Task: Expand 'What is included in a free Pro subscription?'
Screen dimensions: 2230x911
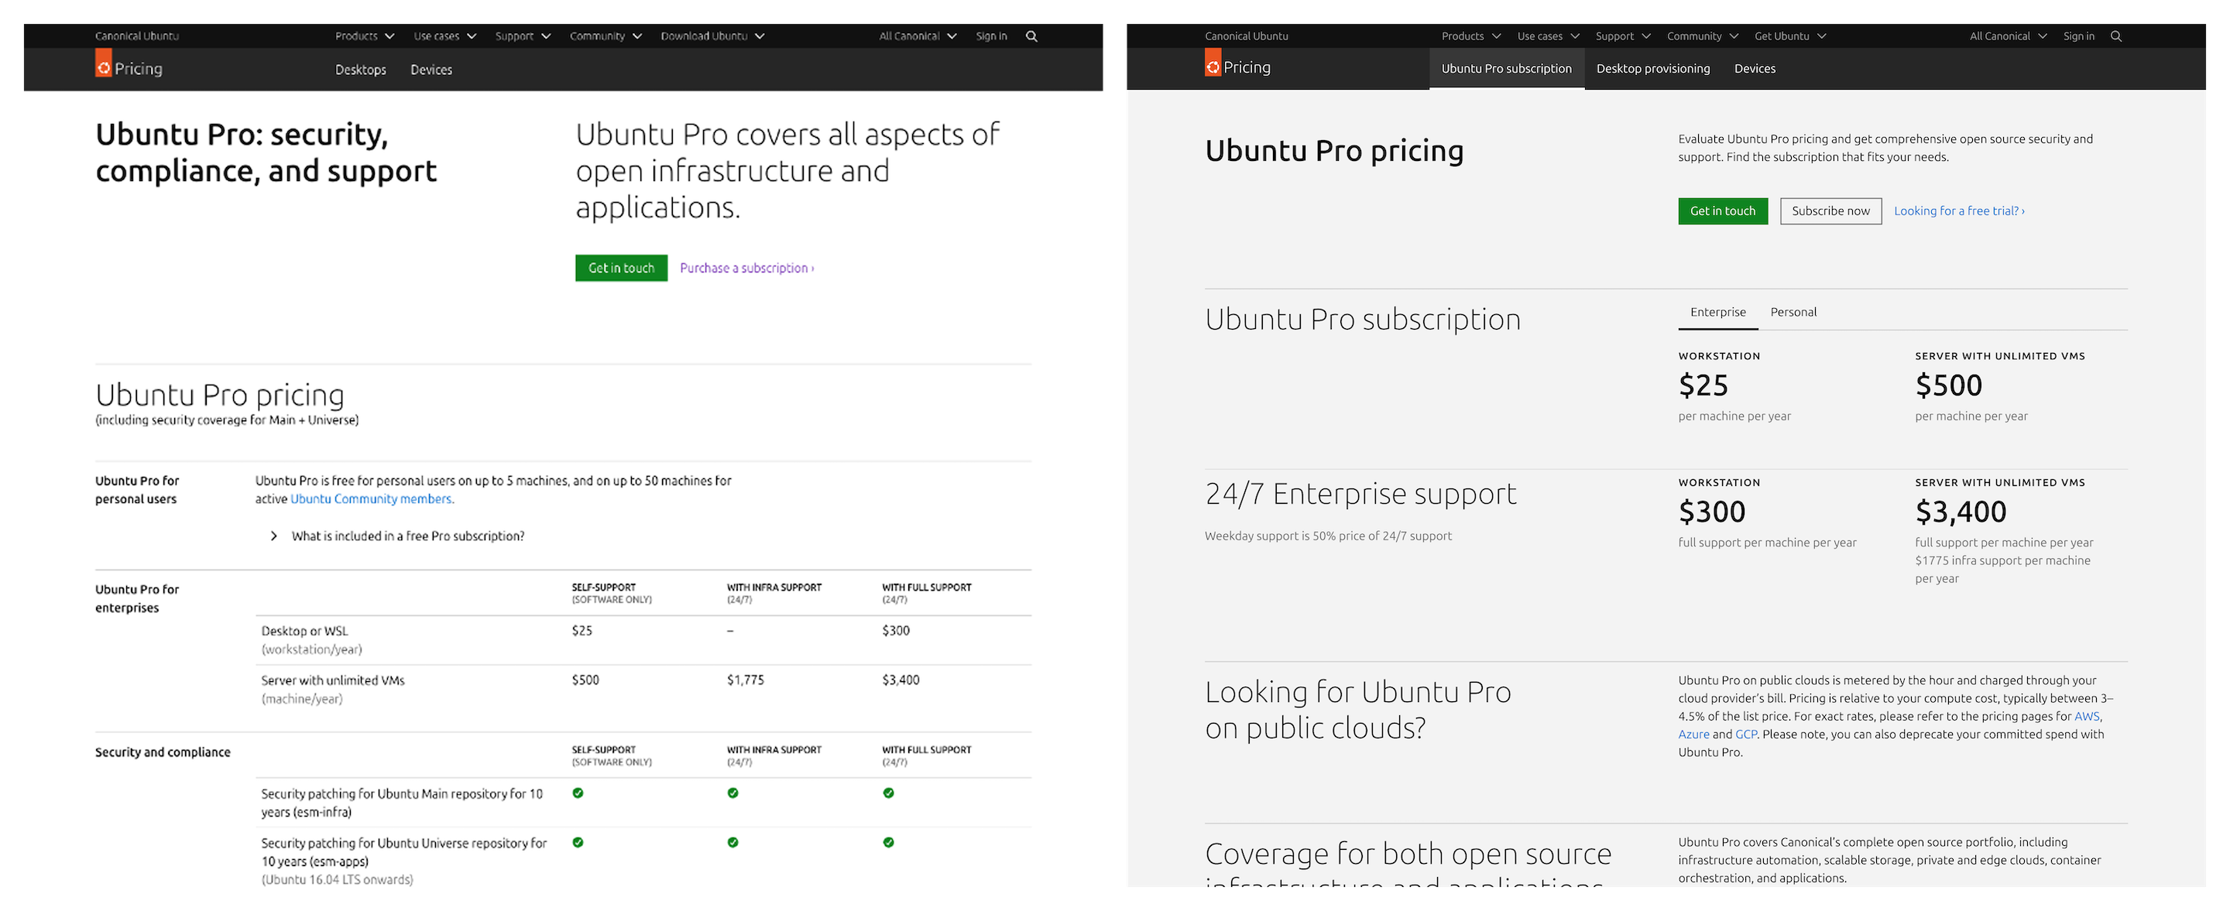Action: click(x=407, y=536)
